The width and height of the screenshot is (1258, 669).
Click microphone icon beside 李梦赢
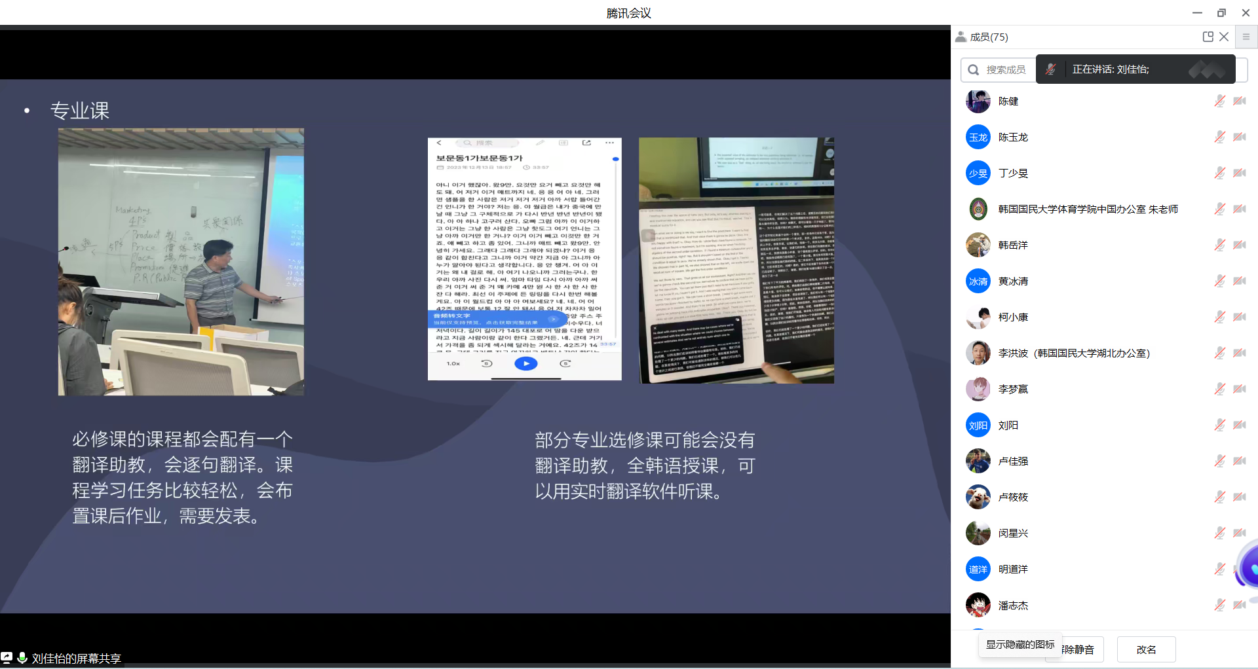1219,389
